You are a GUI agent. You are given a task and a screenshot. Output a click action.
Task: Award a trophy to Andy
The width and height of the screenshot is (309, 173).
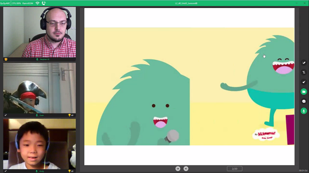tap(69, 171)
